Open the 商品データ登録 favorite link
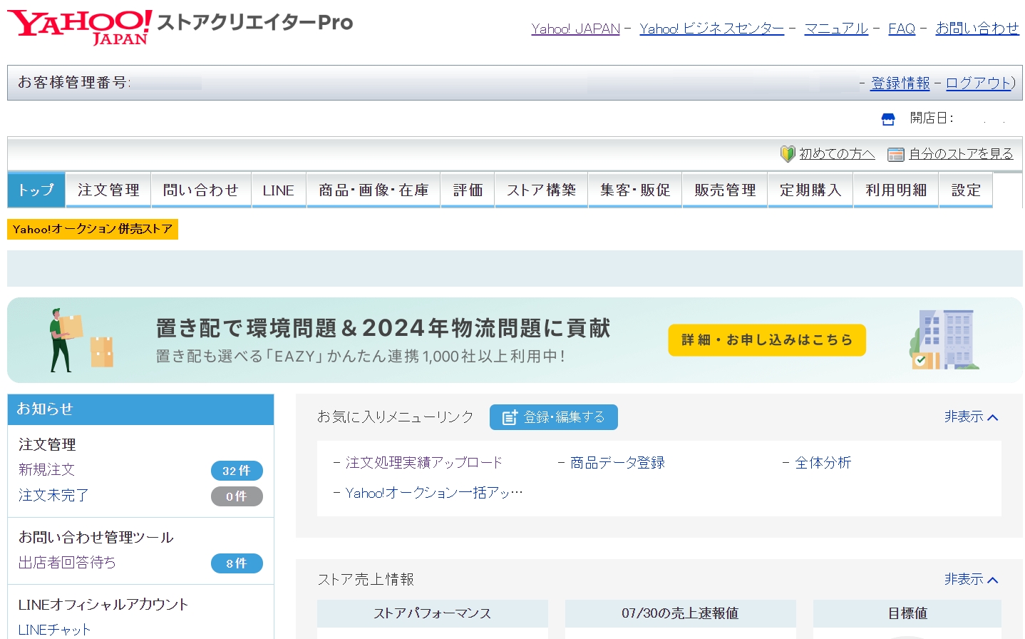1025x639 pixels. click(x=617, y=462)
